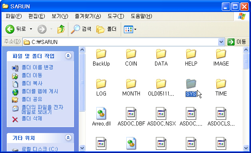Select the TIME folder
Screen dimensions: 251x153
pyautogui.click(x=221, y=88)
